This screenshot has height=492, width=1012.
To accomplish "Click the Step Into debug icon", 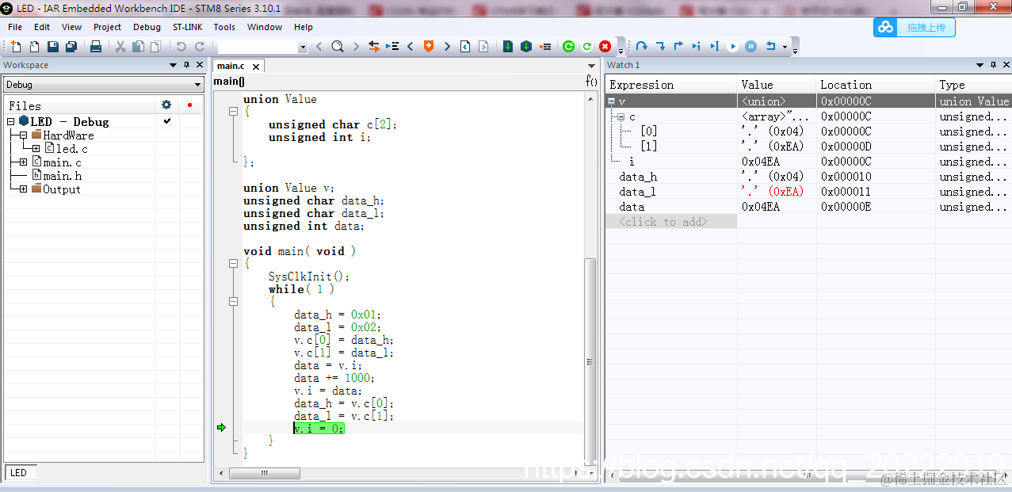I will (x=660, y=46).
